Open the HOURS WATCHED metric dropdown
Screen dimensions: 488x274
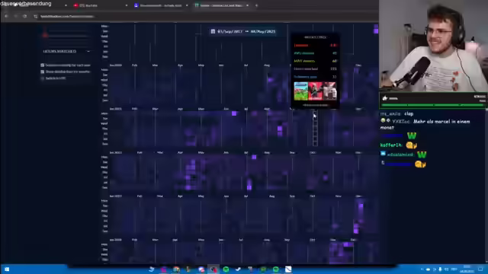pyautogui.click(x=66, y=51)
